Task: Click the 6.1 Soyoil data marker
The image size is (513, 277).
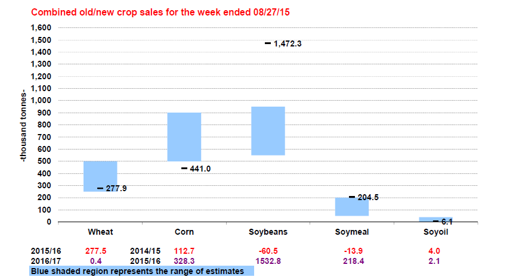Action: tap(435, 221)
